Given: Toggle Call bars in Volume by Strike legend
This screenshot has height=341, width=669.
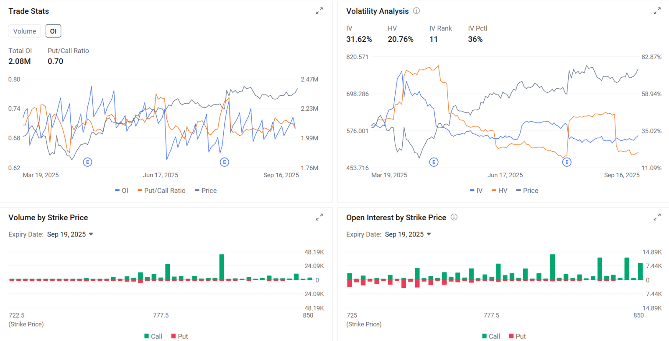Looking at the screenshot, I should [x=153, y=336].
